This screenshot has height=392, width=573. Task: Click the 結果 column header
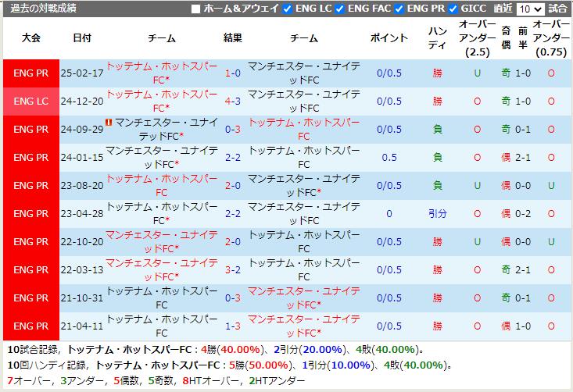(x=233, y=38)
